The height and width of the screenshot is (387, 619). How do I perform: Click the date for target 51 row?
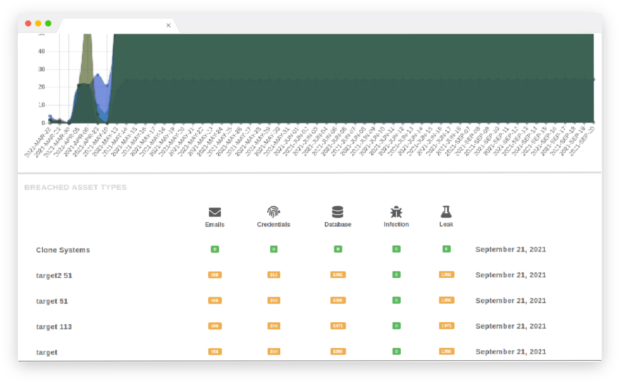pyautogui.click(x=511, y=301)
